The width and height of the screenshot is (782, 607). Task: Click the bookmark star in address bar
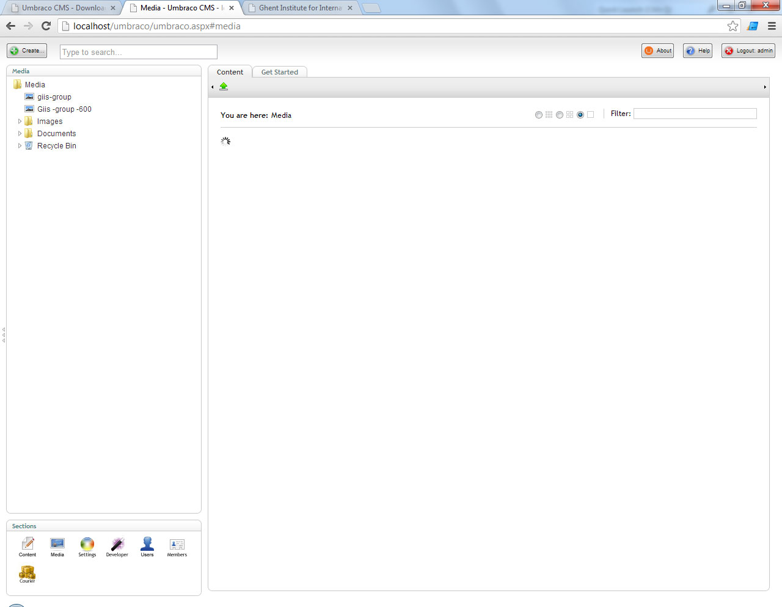point(733,26)
